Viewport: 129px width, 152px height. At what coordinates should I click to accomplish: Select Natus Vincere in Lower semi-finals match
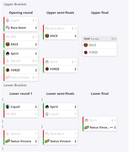pos(60,141)
